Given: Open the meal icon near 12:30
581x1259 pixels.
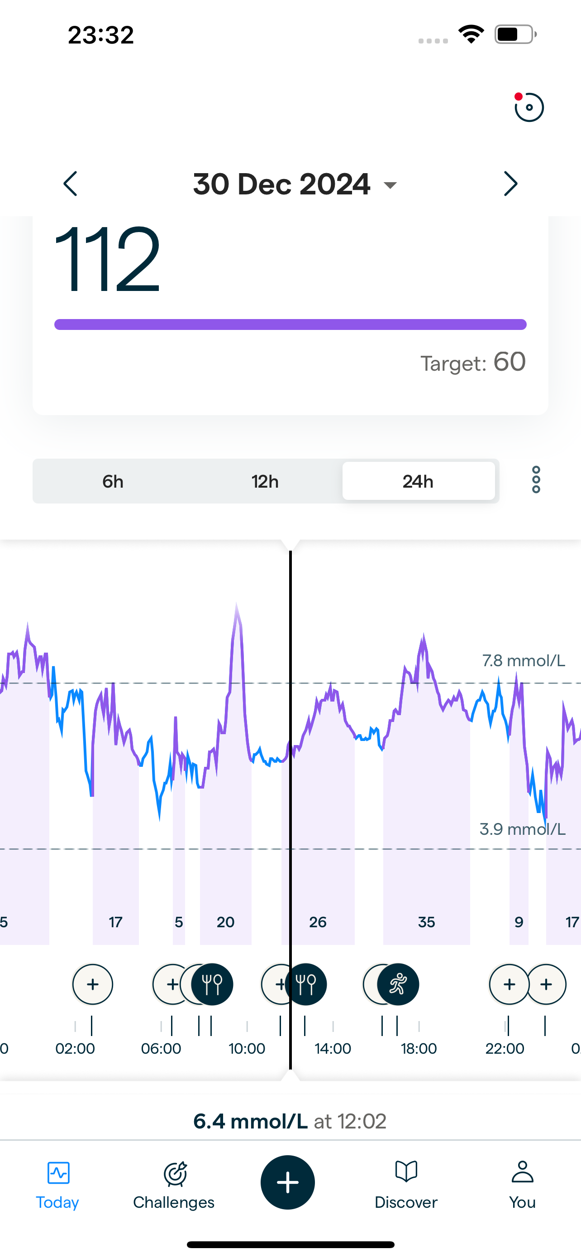Looking at the screenshot, I should [x=306, y=984].
